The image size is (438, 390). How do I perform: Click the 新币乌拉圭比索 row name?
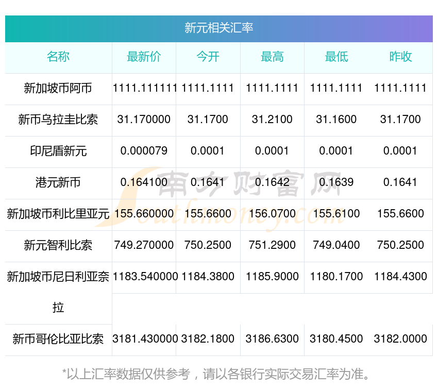tap(58, 120)
